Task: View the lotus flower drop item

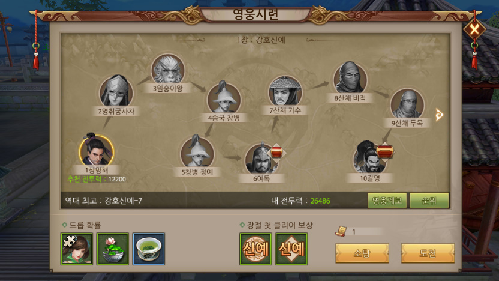Action: (113, 249)
